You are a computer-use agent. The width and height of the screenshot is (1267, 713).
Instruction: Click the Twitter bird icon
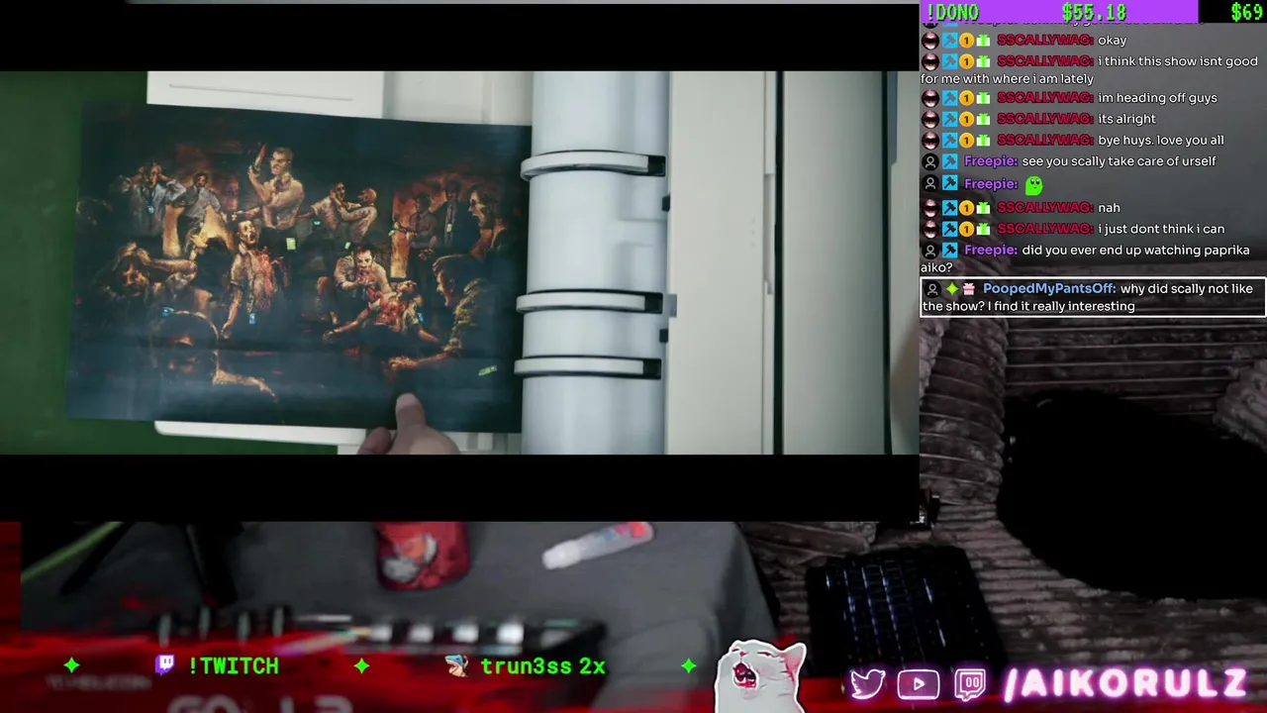pos(867,683)
